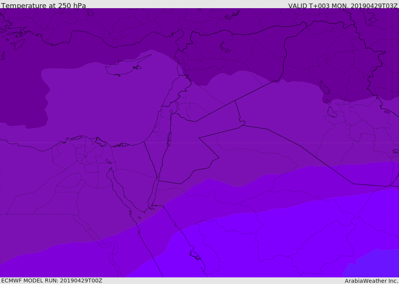Click the bright violet zone over Saudi Arabia

coord(273,242)
